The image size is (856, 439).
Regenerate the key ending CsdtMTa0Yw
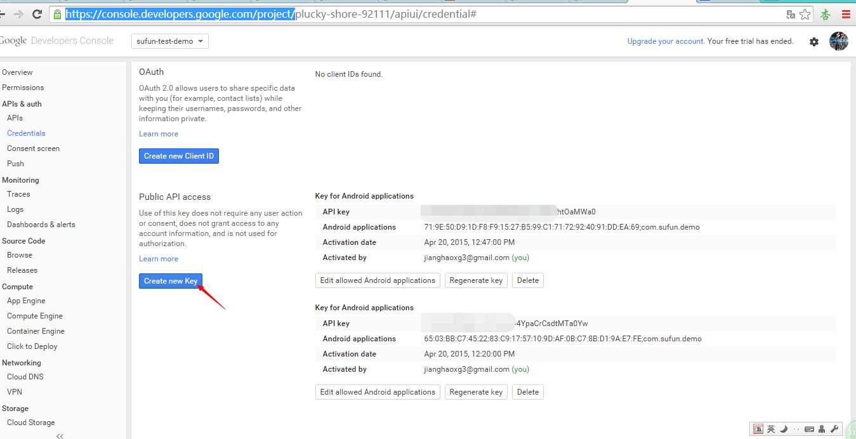coord(476,392)
